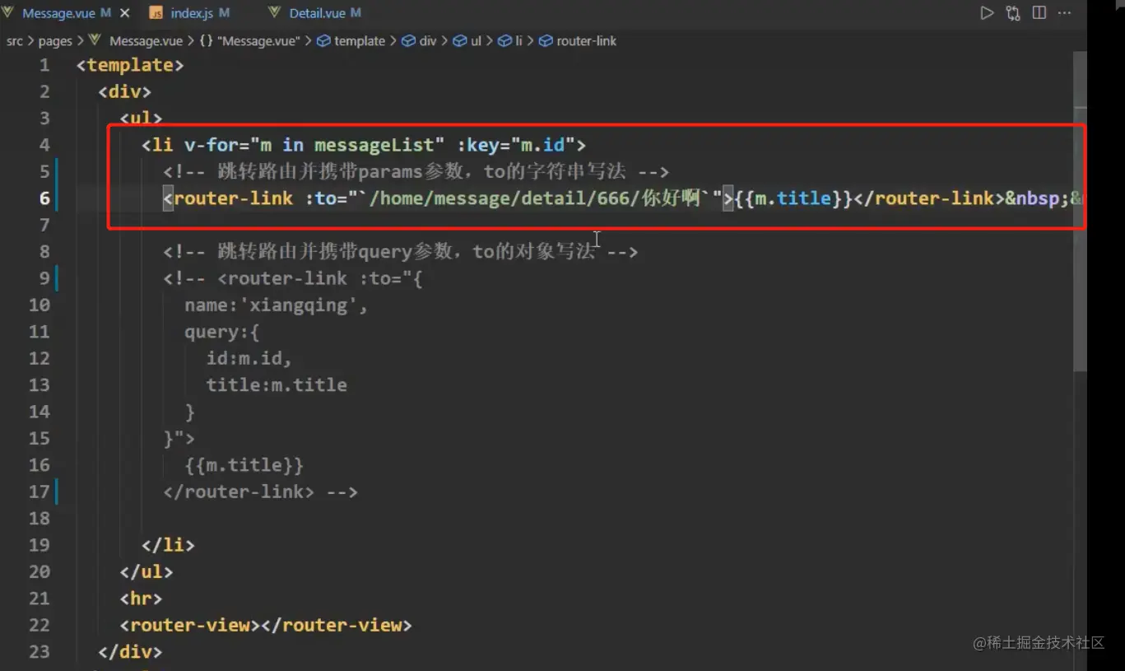This screenshot has width=1125, height=671.
Task: Click the params comment on line 5
Action: click(x=416, y=171)
